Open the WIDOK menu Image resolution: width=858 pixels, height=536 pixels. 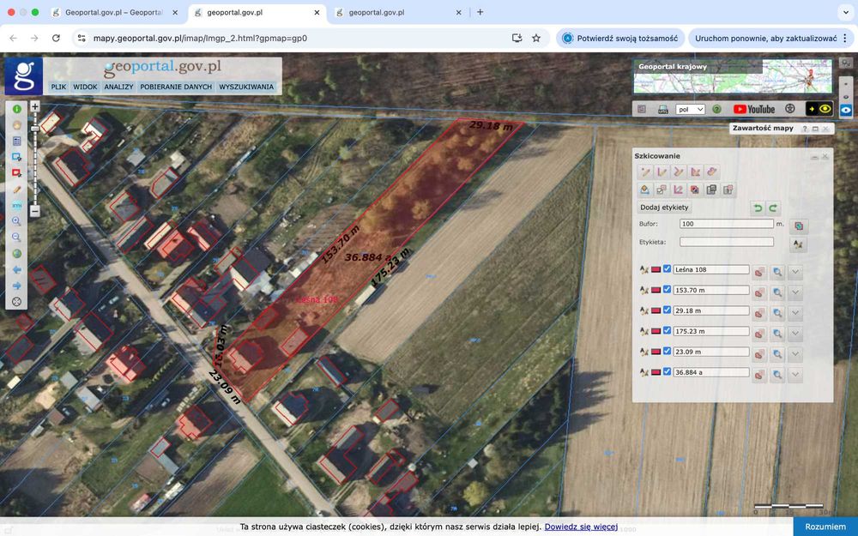point(85,87)
